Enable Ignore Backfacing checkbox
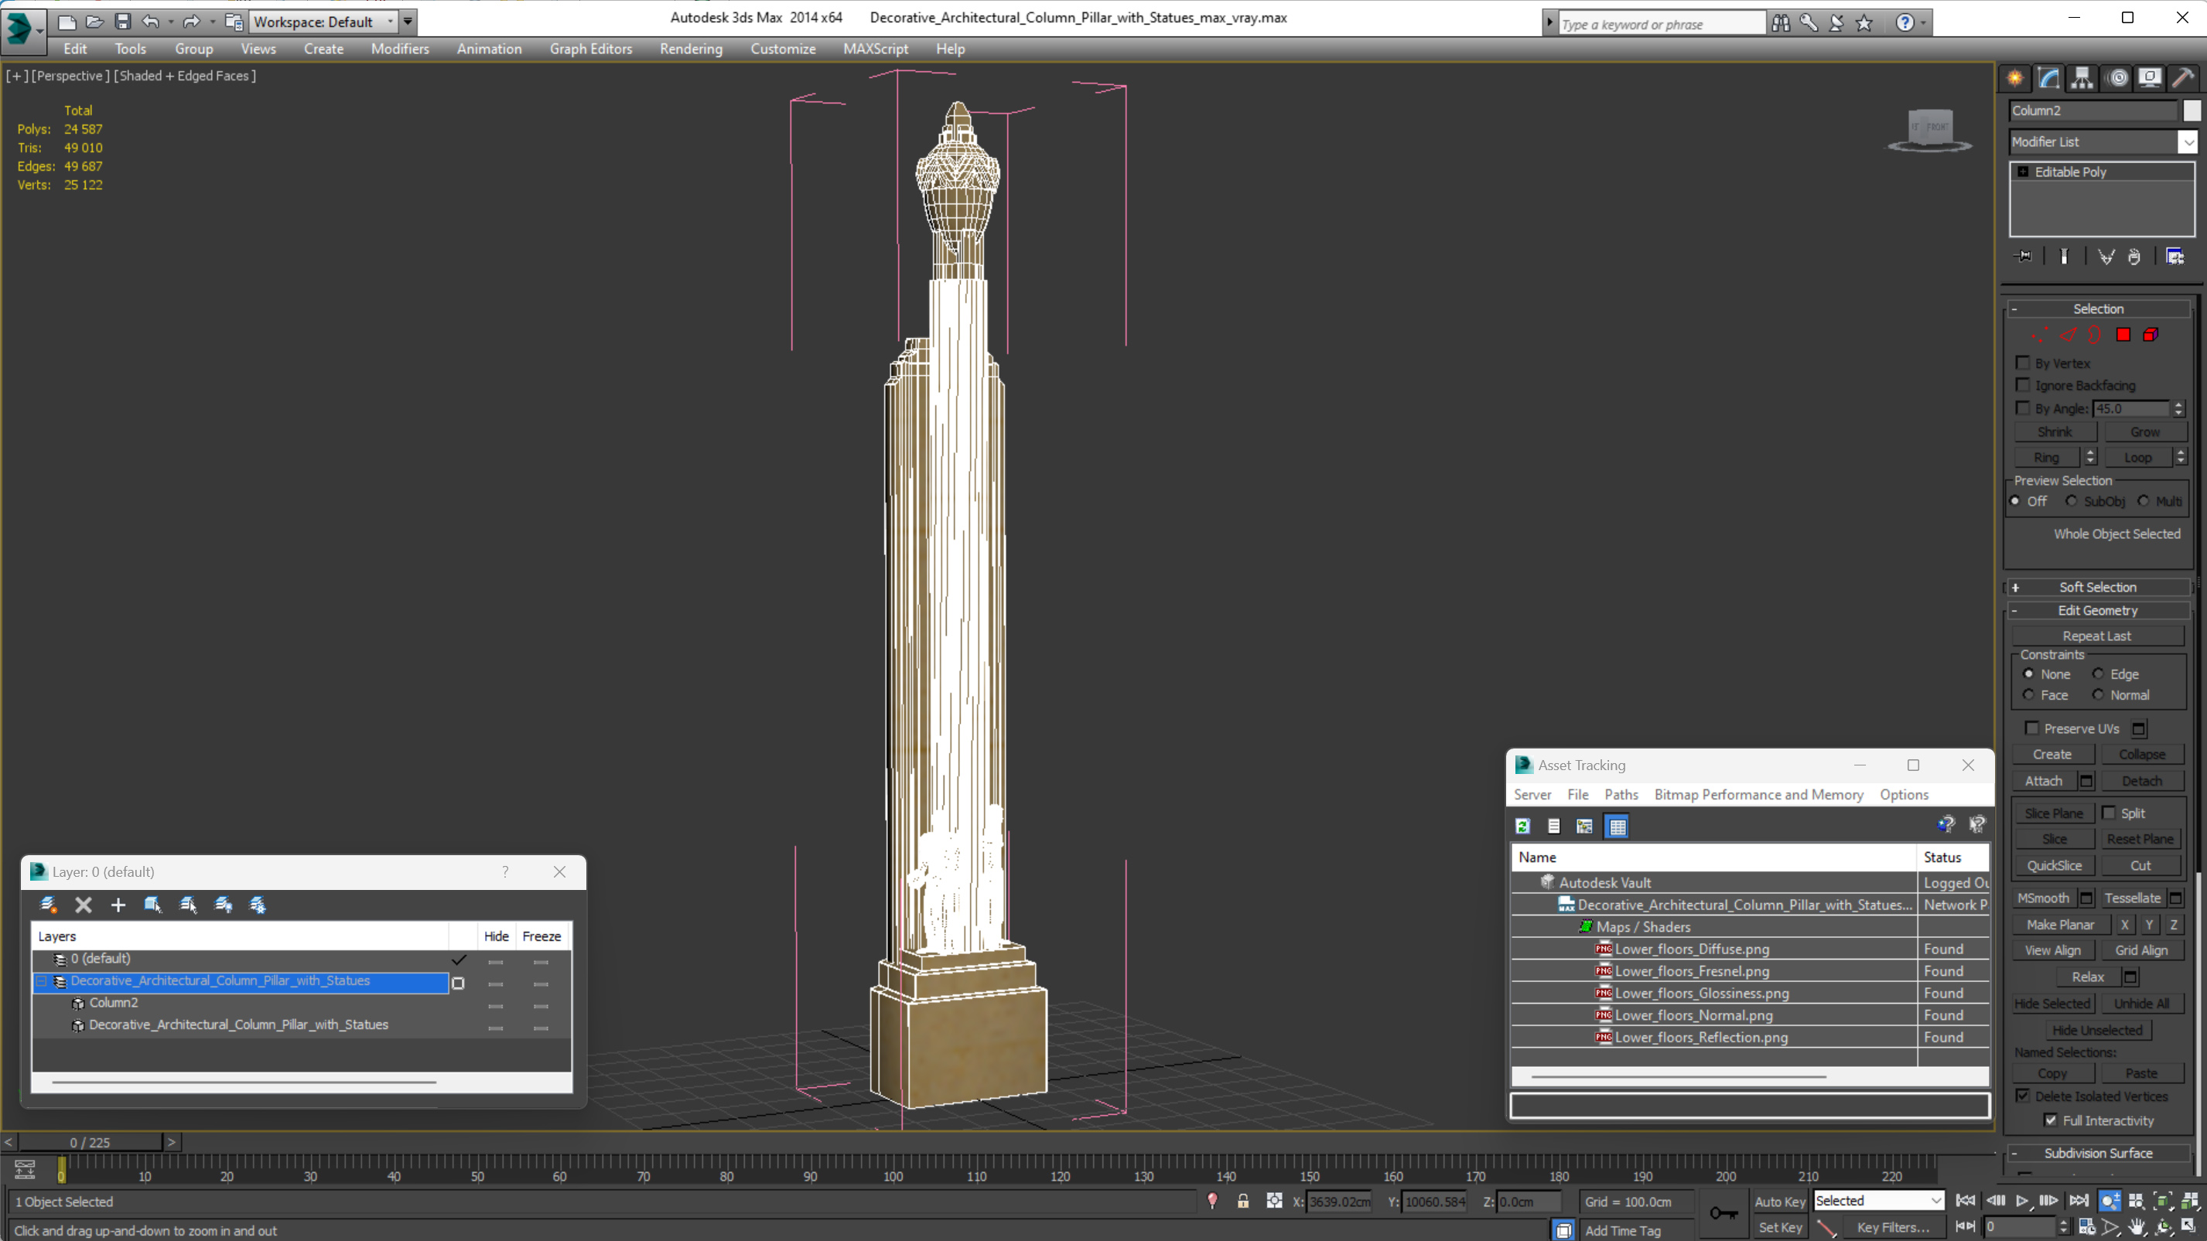Image resolution: width=2207 pixels, height=1241 pixels. click(x=2022, y=385)
